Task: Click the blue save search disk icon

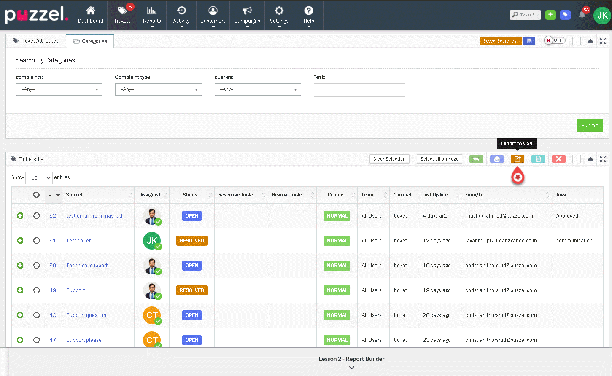Action: click(x=529, y=41)
